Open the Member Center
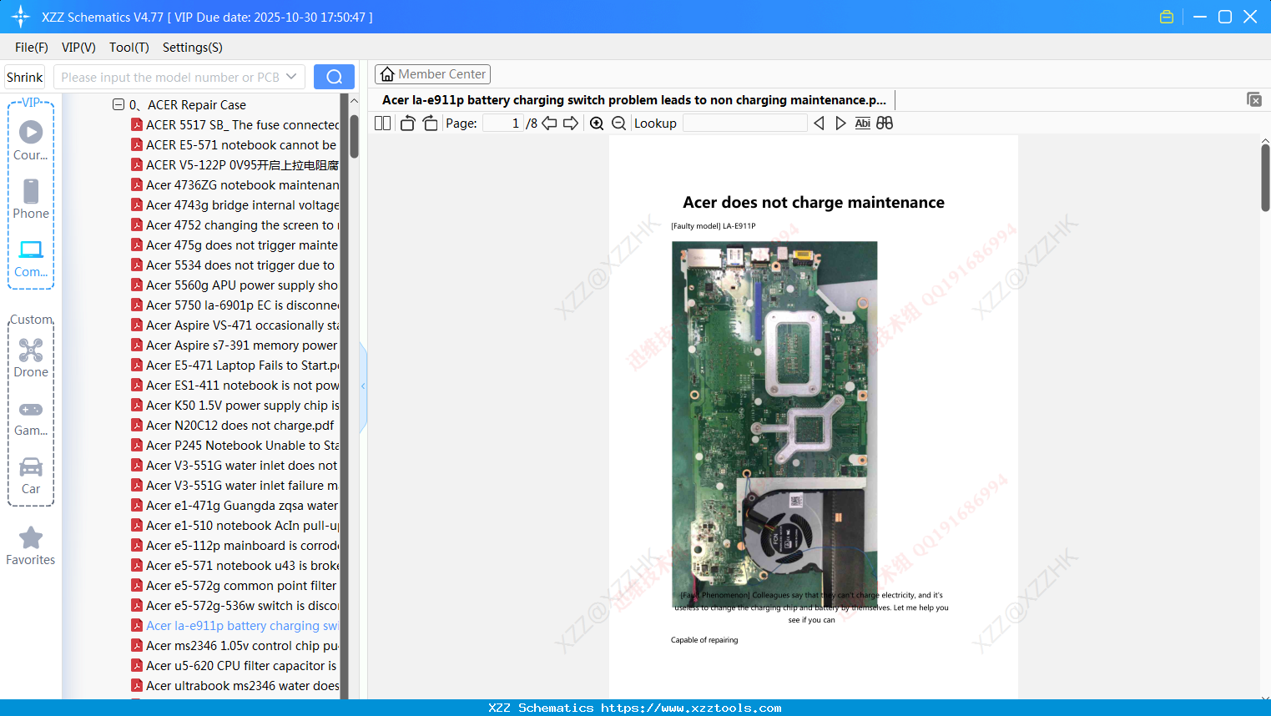This screenshot has height=716, width=1271. pyautogui.click(x=432, y=74)
